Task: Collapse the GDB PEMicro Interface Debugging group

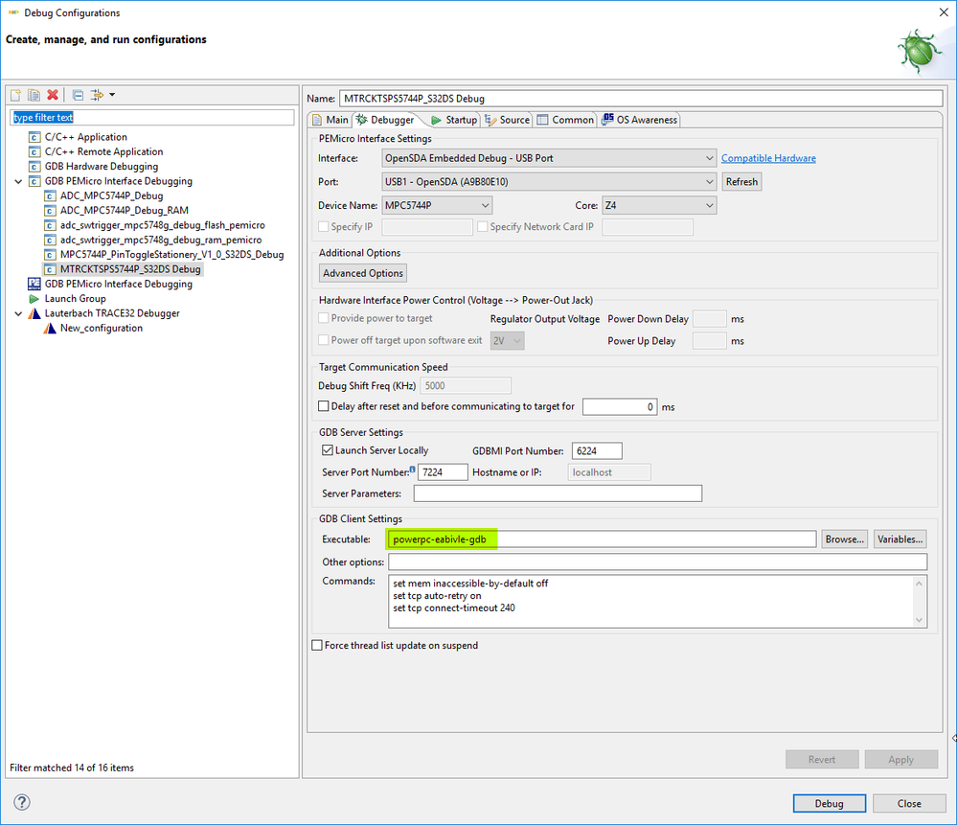Action: point(18,181)
